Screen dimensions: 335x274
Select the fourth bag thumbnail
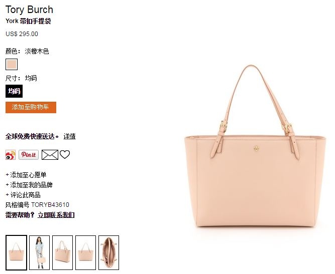coord(85,252)
